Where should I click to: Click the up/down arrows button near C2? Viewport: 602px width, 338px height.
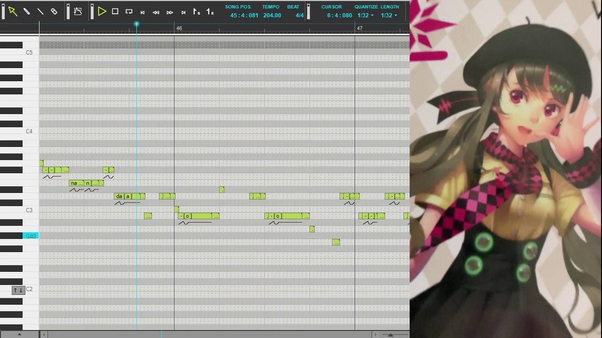(x=18, y=290)
